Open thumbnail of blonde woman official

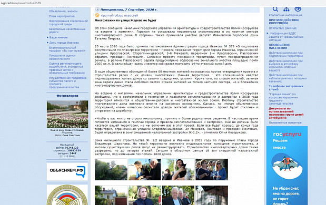145,195
